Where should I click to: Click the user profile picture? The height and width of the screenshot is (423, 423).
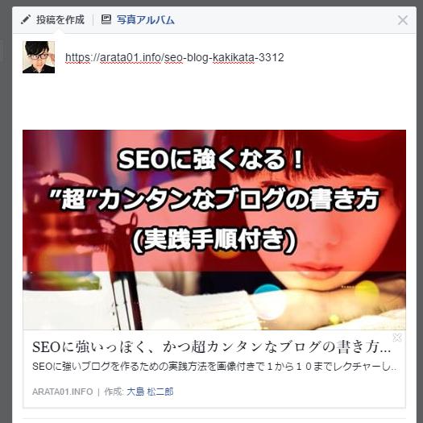coord(39,57)
